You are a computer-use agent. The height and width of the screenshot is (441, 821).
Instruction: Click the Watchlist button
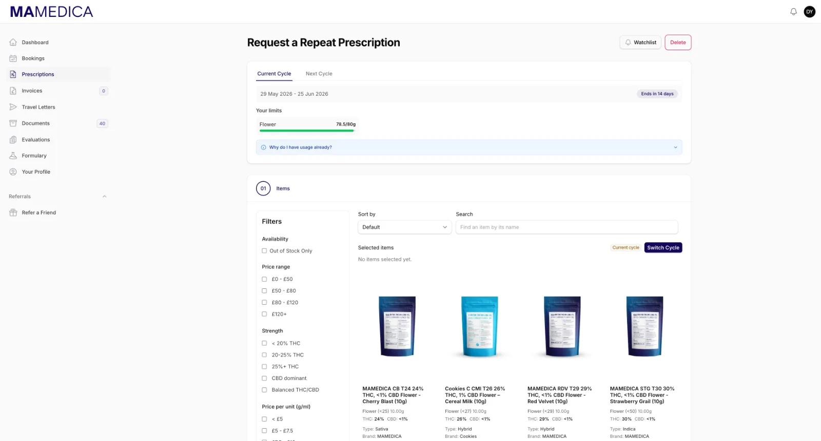[640, 43]
